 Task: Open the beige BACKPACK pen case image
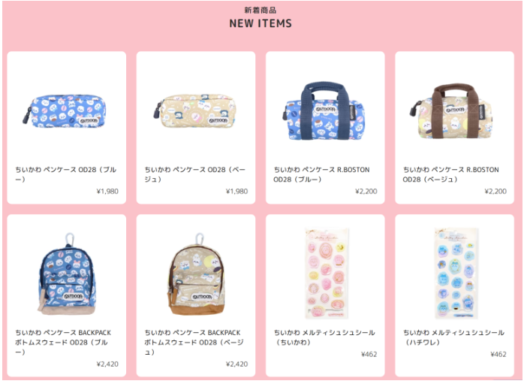click(196, 274)
